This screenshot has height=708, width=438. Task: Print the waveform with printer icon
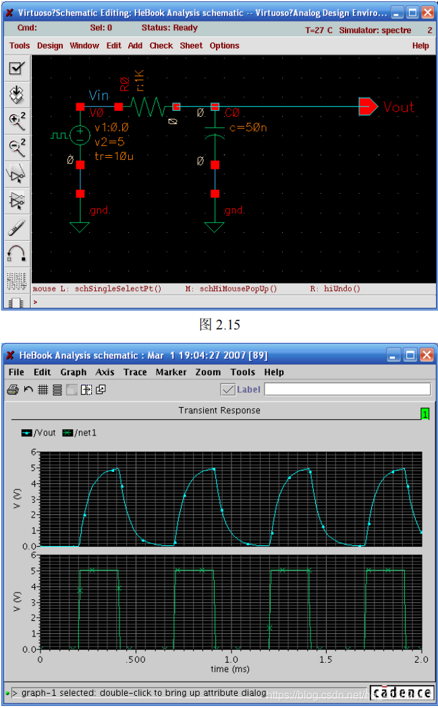(x=13, y=389)
